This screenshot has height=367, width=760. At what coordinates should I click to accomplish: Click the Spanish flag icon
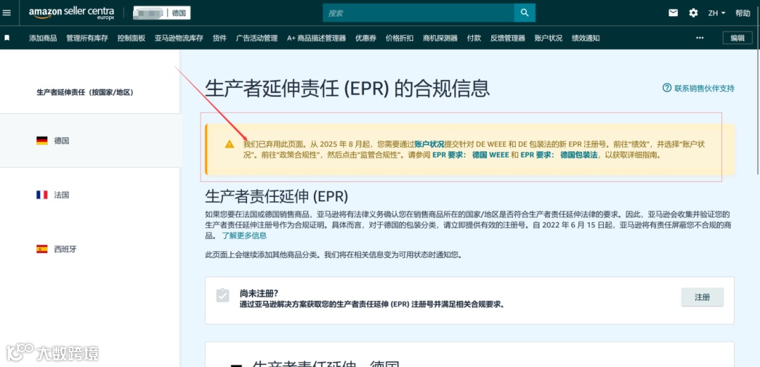click(x=42, y=250)
